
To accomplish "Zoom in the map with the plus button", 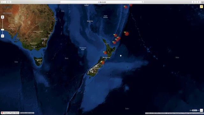I will pyautogui.click(x=3, y=17).
